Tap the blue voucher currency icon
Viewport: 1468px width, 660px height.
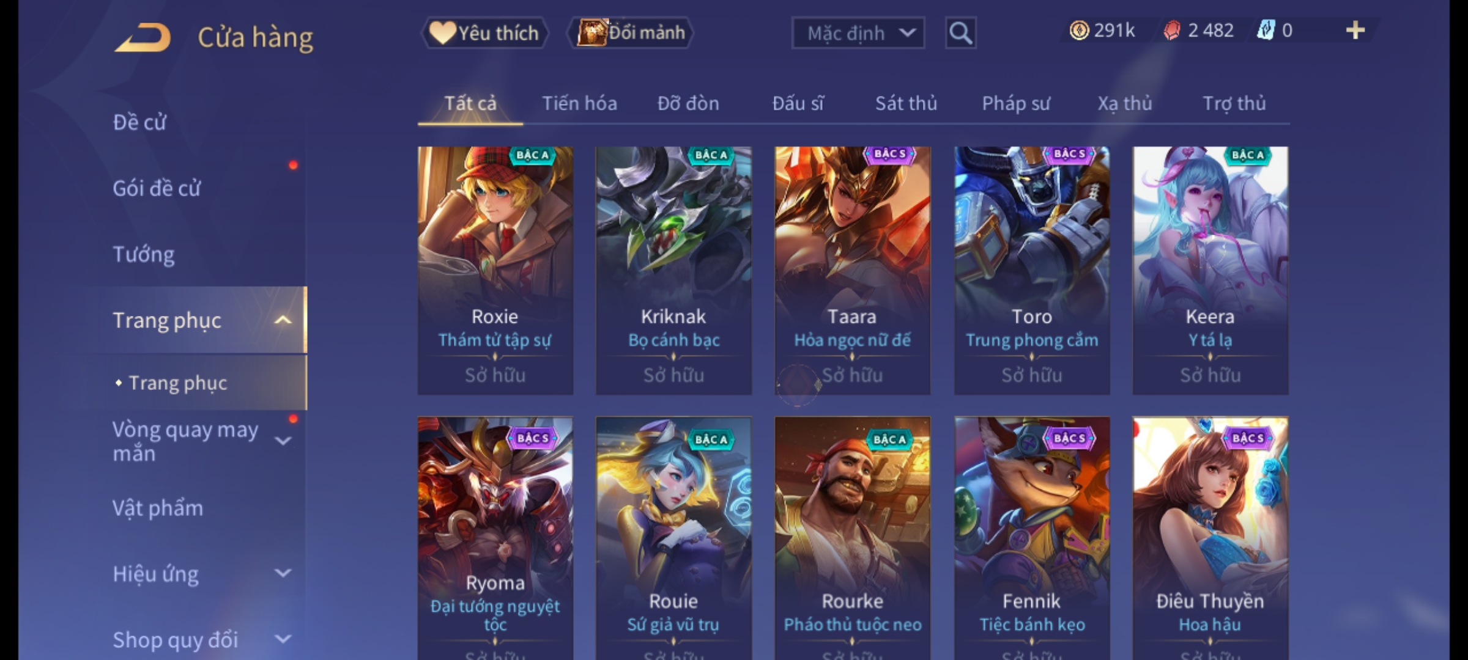click(x=1266, y=31)
